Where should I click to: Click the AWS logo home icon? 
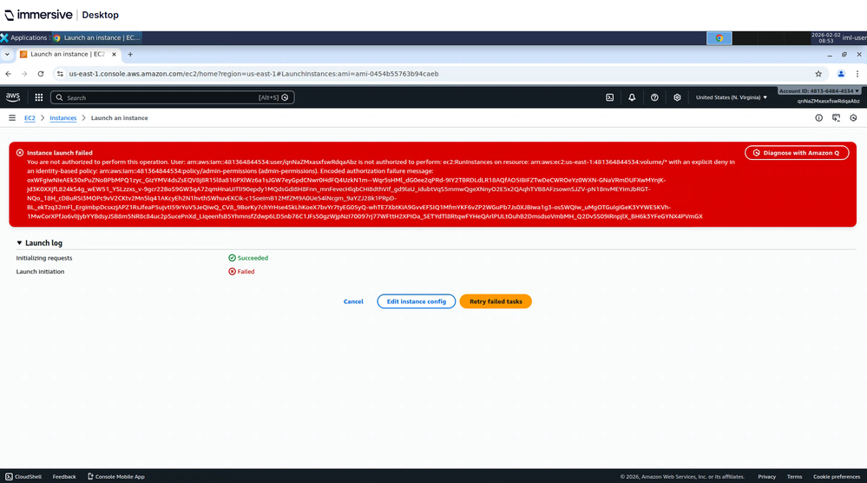(x=13, y=97)
